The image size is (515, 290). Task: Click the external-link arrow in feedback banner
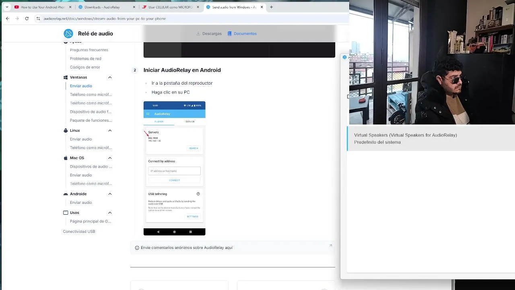click(331, 245)
